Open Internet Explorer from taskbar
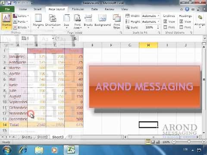 coord(23,150)
